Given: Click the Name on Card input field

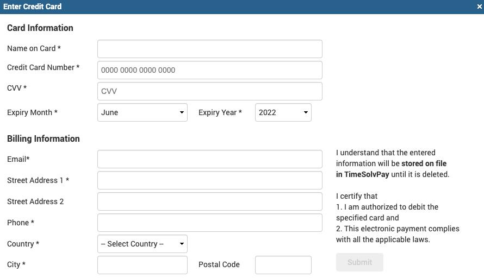Looking at the screenshot, I should [209, 49].
